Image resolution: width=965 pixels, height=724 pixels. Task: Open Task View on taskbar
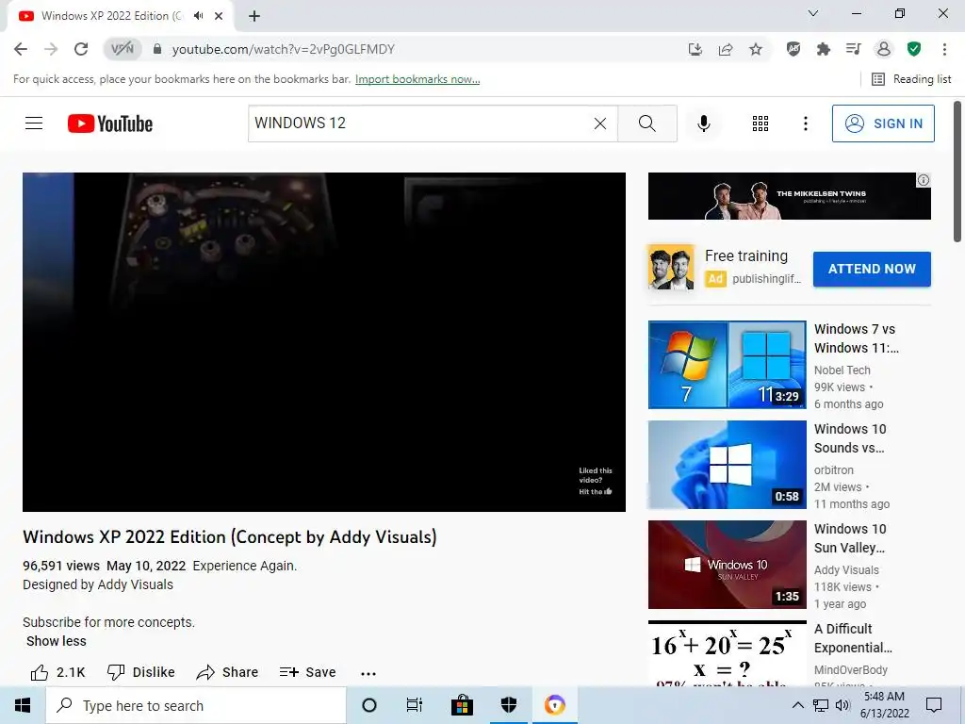point(415,705)
